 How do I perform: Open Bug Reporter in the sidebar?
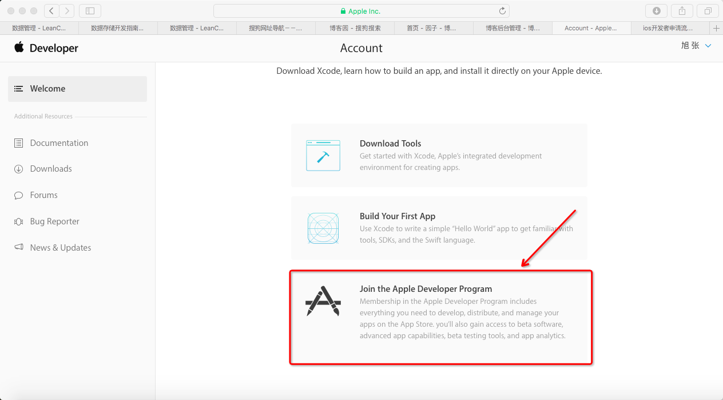(x=55, y=221)
